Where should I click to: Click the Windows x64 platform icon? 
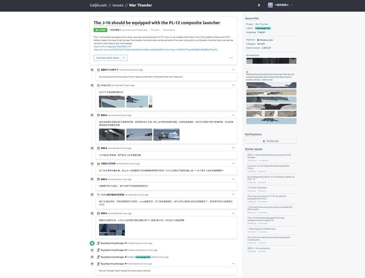(x=258, y=40)
